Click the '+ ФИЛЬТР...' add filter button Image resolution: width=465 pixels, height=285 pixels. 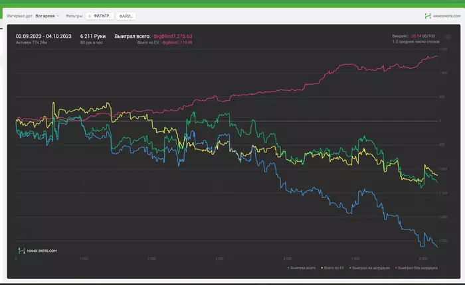pos(100,16)
